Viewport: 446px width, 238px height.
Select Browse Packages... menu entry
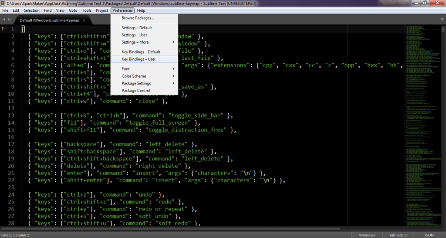[x=138, y=18]
